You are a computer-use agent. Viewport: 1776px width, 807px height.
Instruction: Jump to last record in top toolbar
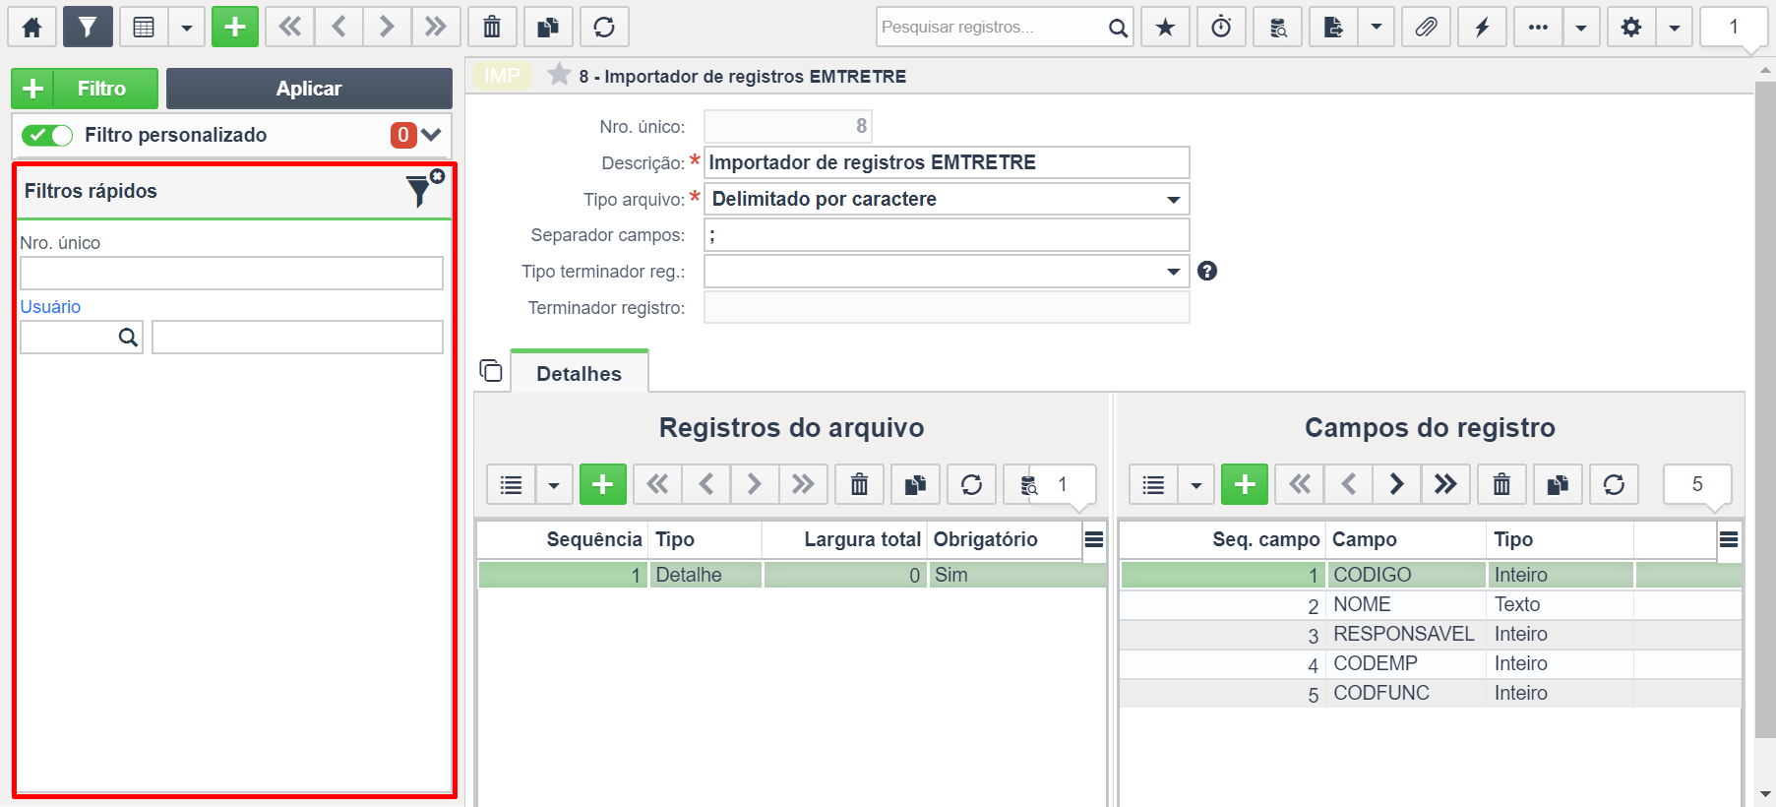click(x=436, y=27)
